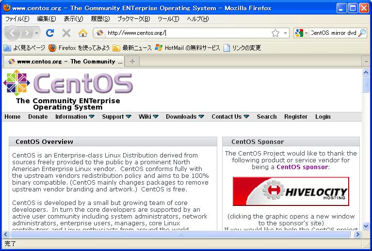
Task: Open the リンクの変更 bookmark
Action: (x=242, y=48)
